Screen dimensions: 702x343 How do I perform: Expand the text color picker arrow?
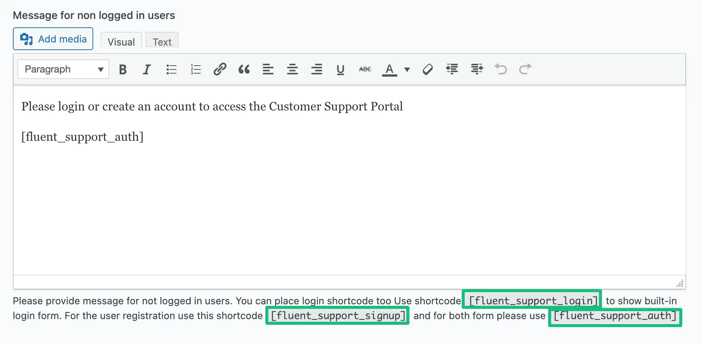(407, 69)
